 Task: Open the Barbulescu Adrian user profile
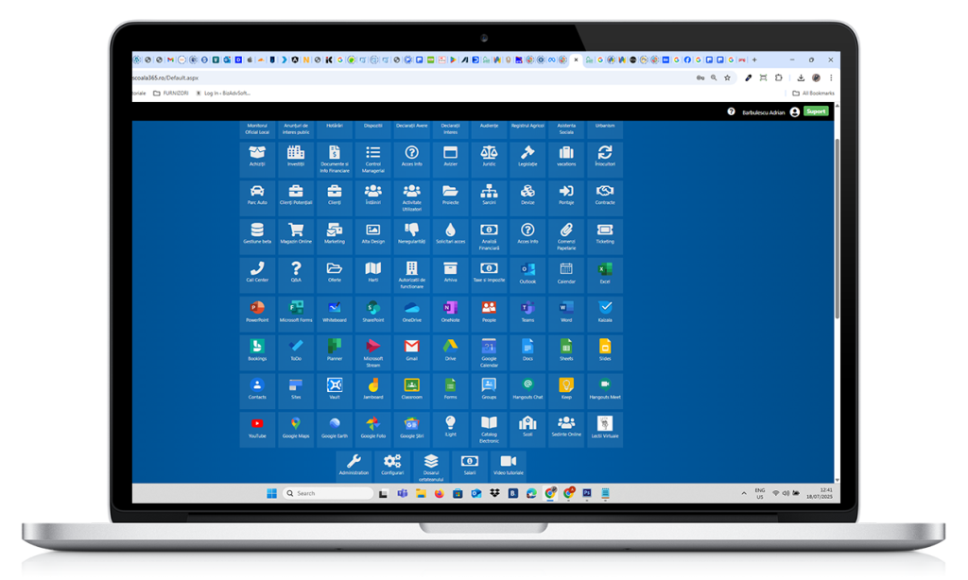pyautogui.click(x=770, y=112)
